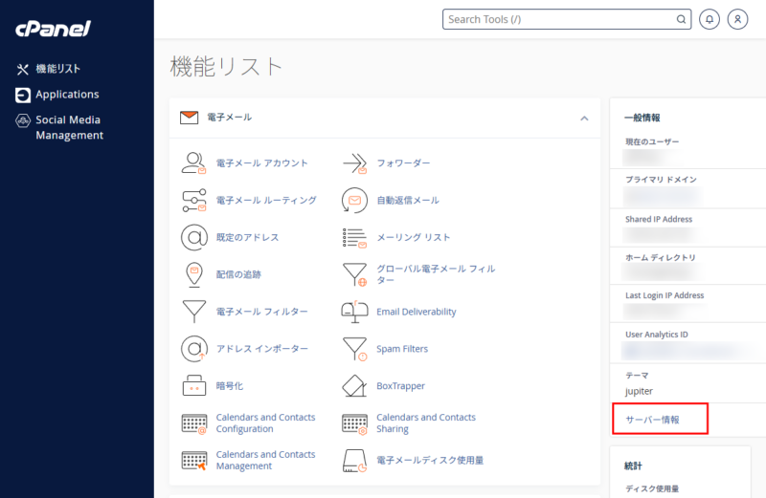Open the メーリング リスト link
This screenshot has width=766, height=498.
(x=413, y=237)
